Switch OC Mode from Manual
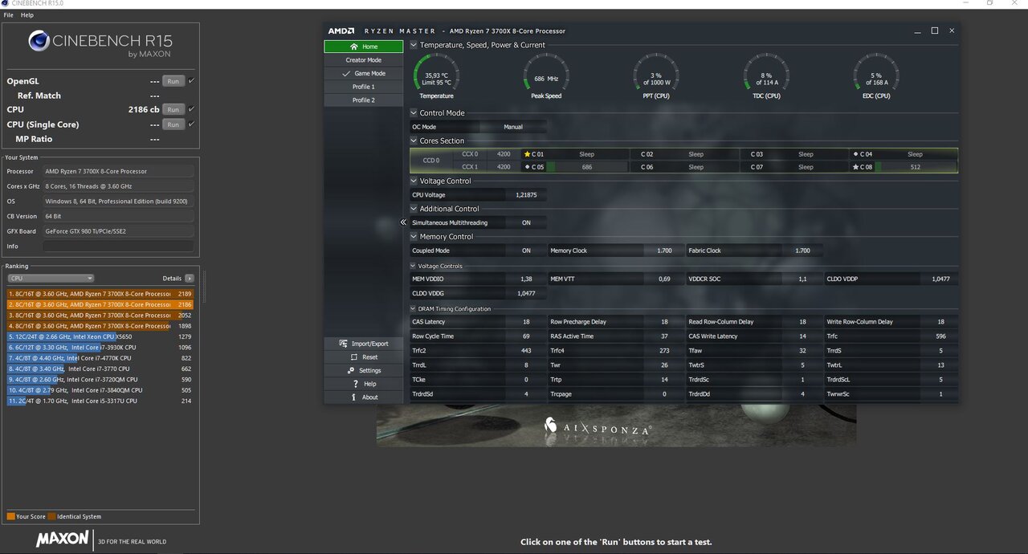The image size is (1028, 554). point(513,127)
